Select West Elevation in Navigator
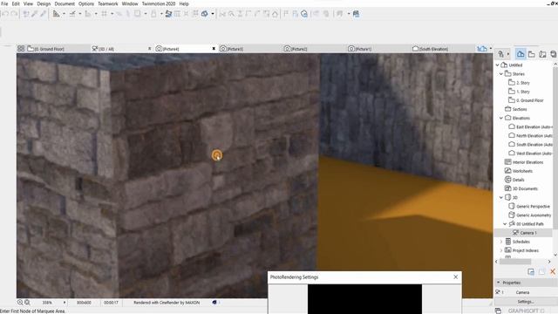The height and width of the screenshot is (314, 558). [531, 154]
